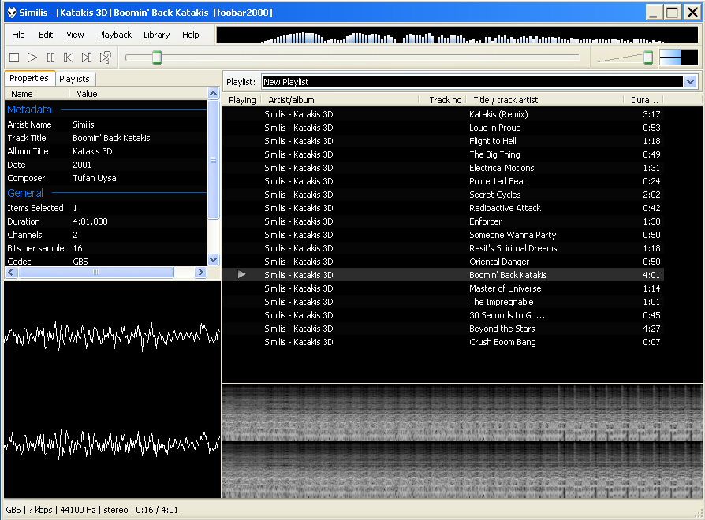Image resolution: width=705 pixels, height=520 pixels.
Task: Select the Oriental Danger track row
Action: (499, 262)
